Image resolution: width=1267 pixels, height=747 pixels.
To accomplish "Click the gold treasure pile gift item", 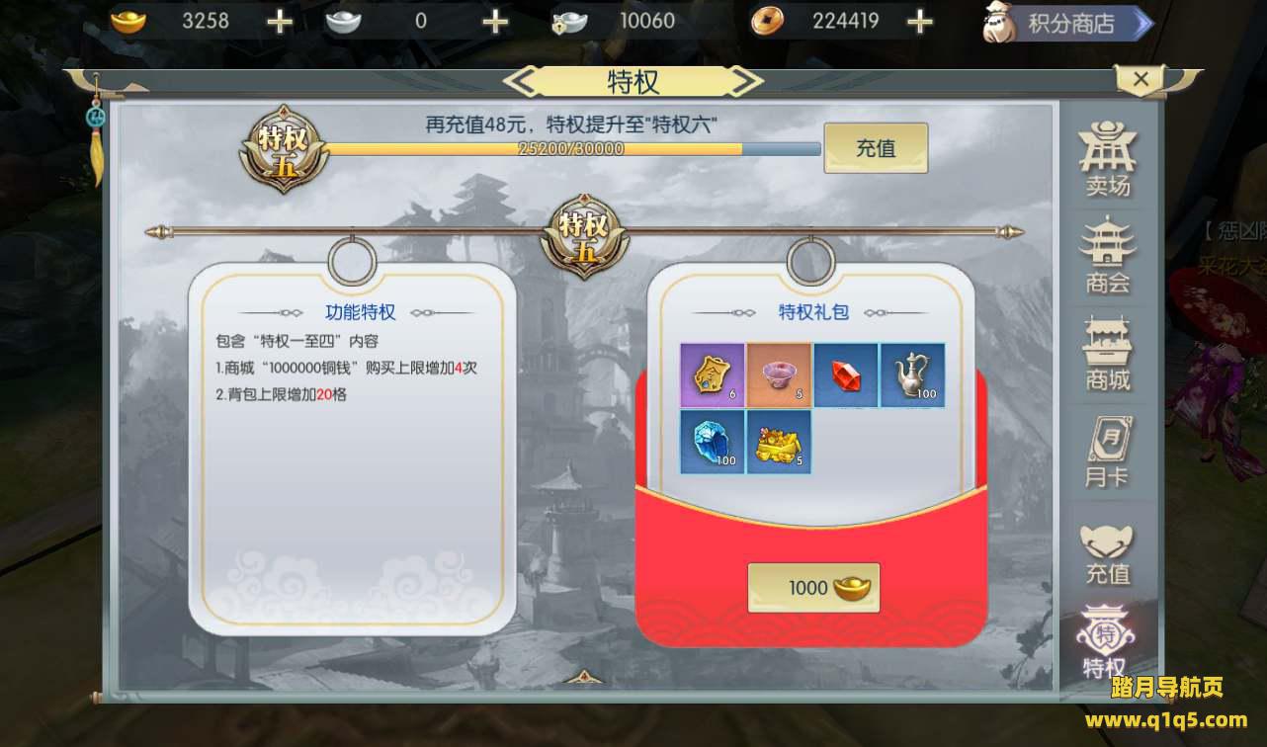I will 779,442.
